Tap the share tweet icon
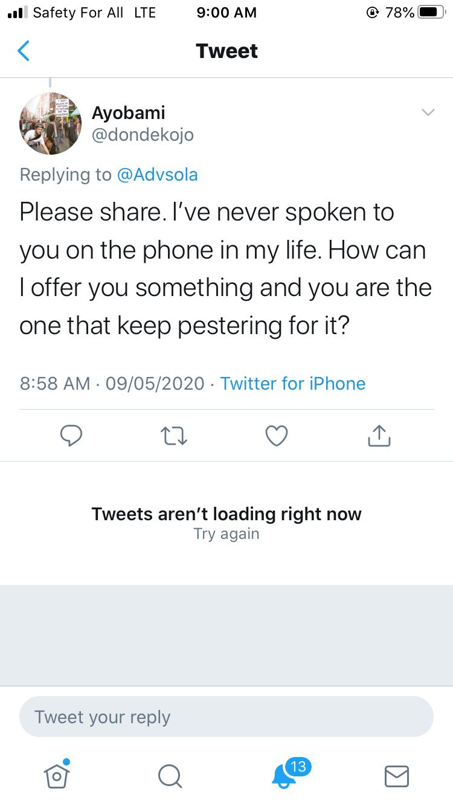The height and width of the screenshot is (806, 453). [x=379, y=436]
